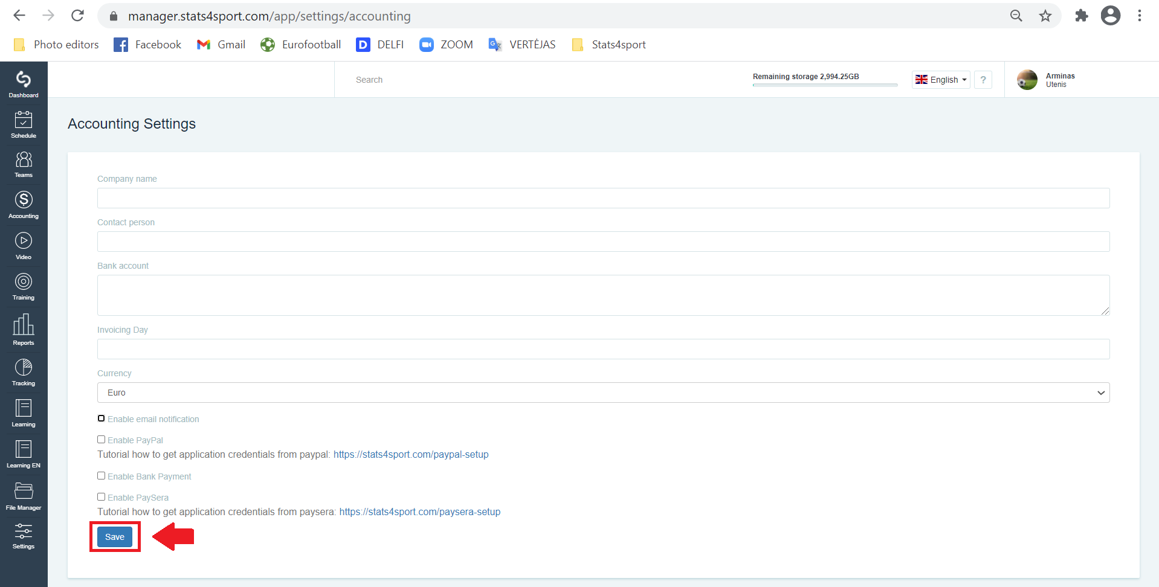This screenshot has height=587, width=1159.
Task: Open the browser extensions puzzle icon
Action: pos(1082,16)
